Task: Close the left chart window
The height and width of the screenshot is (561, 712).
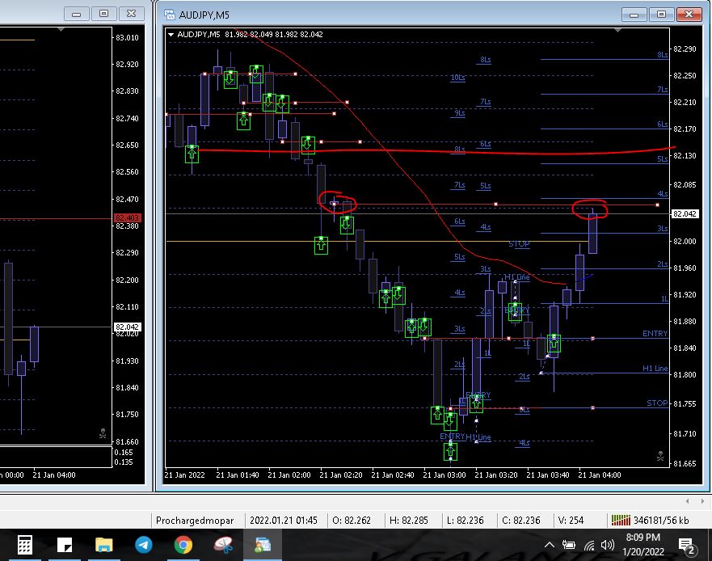Action: coord(131,14)
